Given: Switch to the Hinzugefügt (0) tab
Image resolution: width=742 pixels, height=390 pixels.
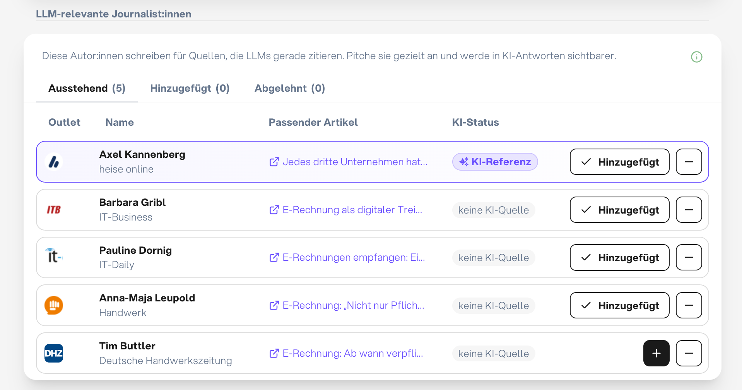Looking at the screenshot, I should click(190, 88).
